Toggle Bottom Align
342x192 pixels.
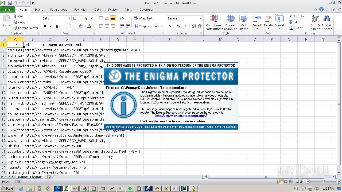(113, 18)
